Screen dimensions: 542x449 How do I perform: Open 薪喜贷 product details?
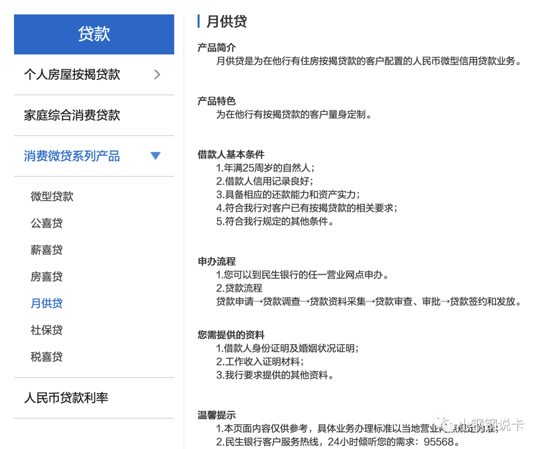coord(47,250)
